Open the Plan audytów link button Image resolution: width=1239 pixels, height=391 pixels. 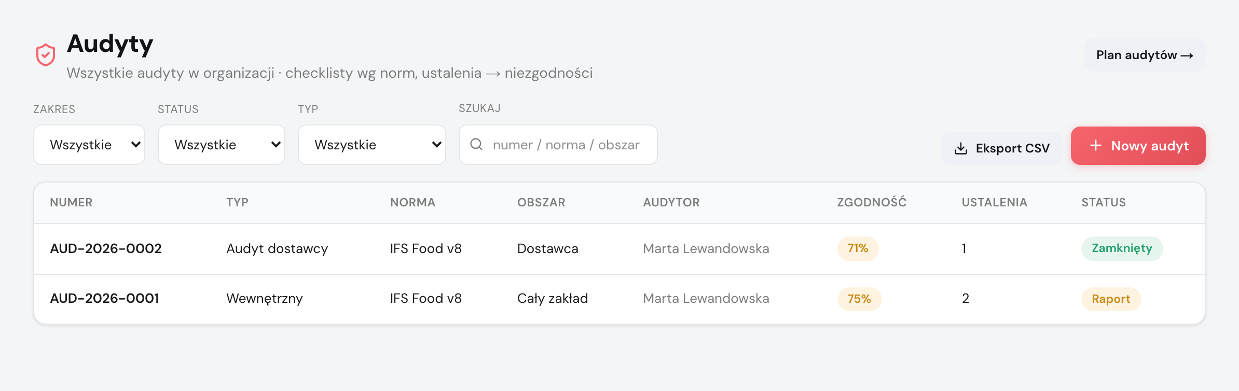1145,55
